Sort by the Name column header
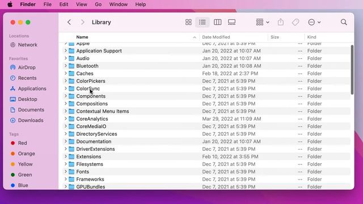 point(82,37)
